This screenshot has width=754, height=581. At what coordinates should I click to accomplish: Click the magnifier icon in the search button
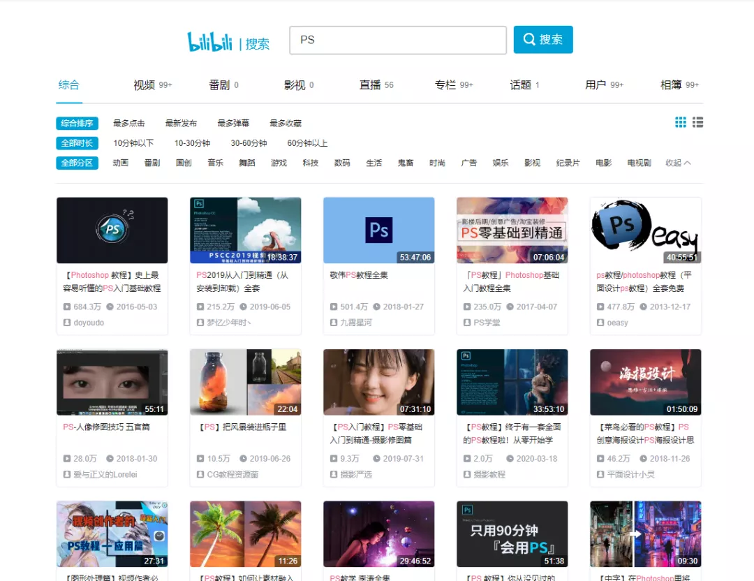pyautogui.click(x=529, y=40)
